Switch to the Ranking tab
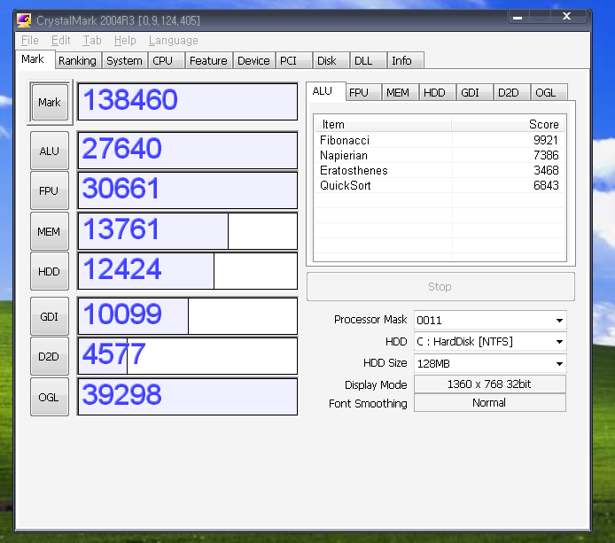 click(x=78, y=61)
